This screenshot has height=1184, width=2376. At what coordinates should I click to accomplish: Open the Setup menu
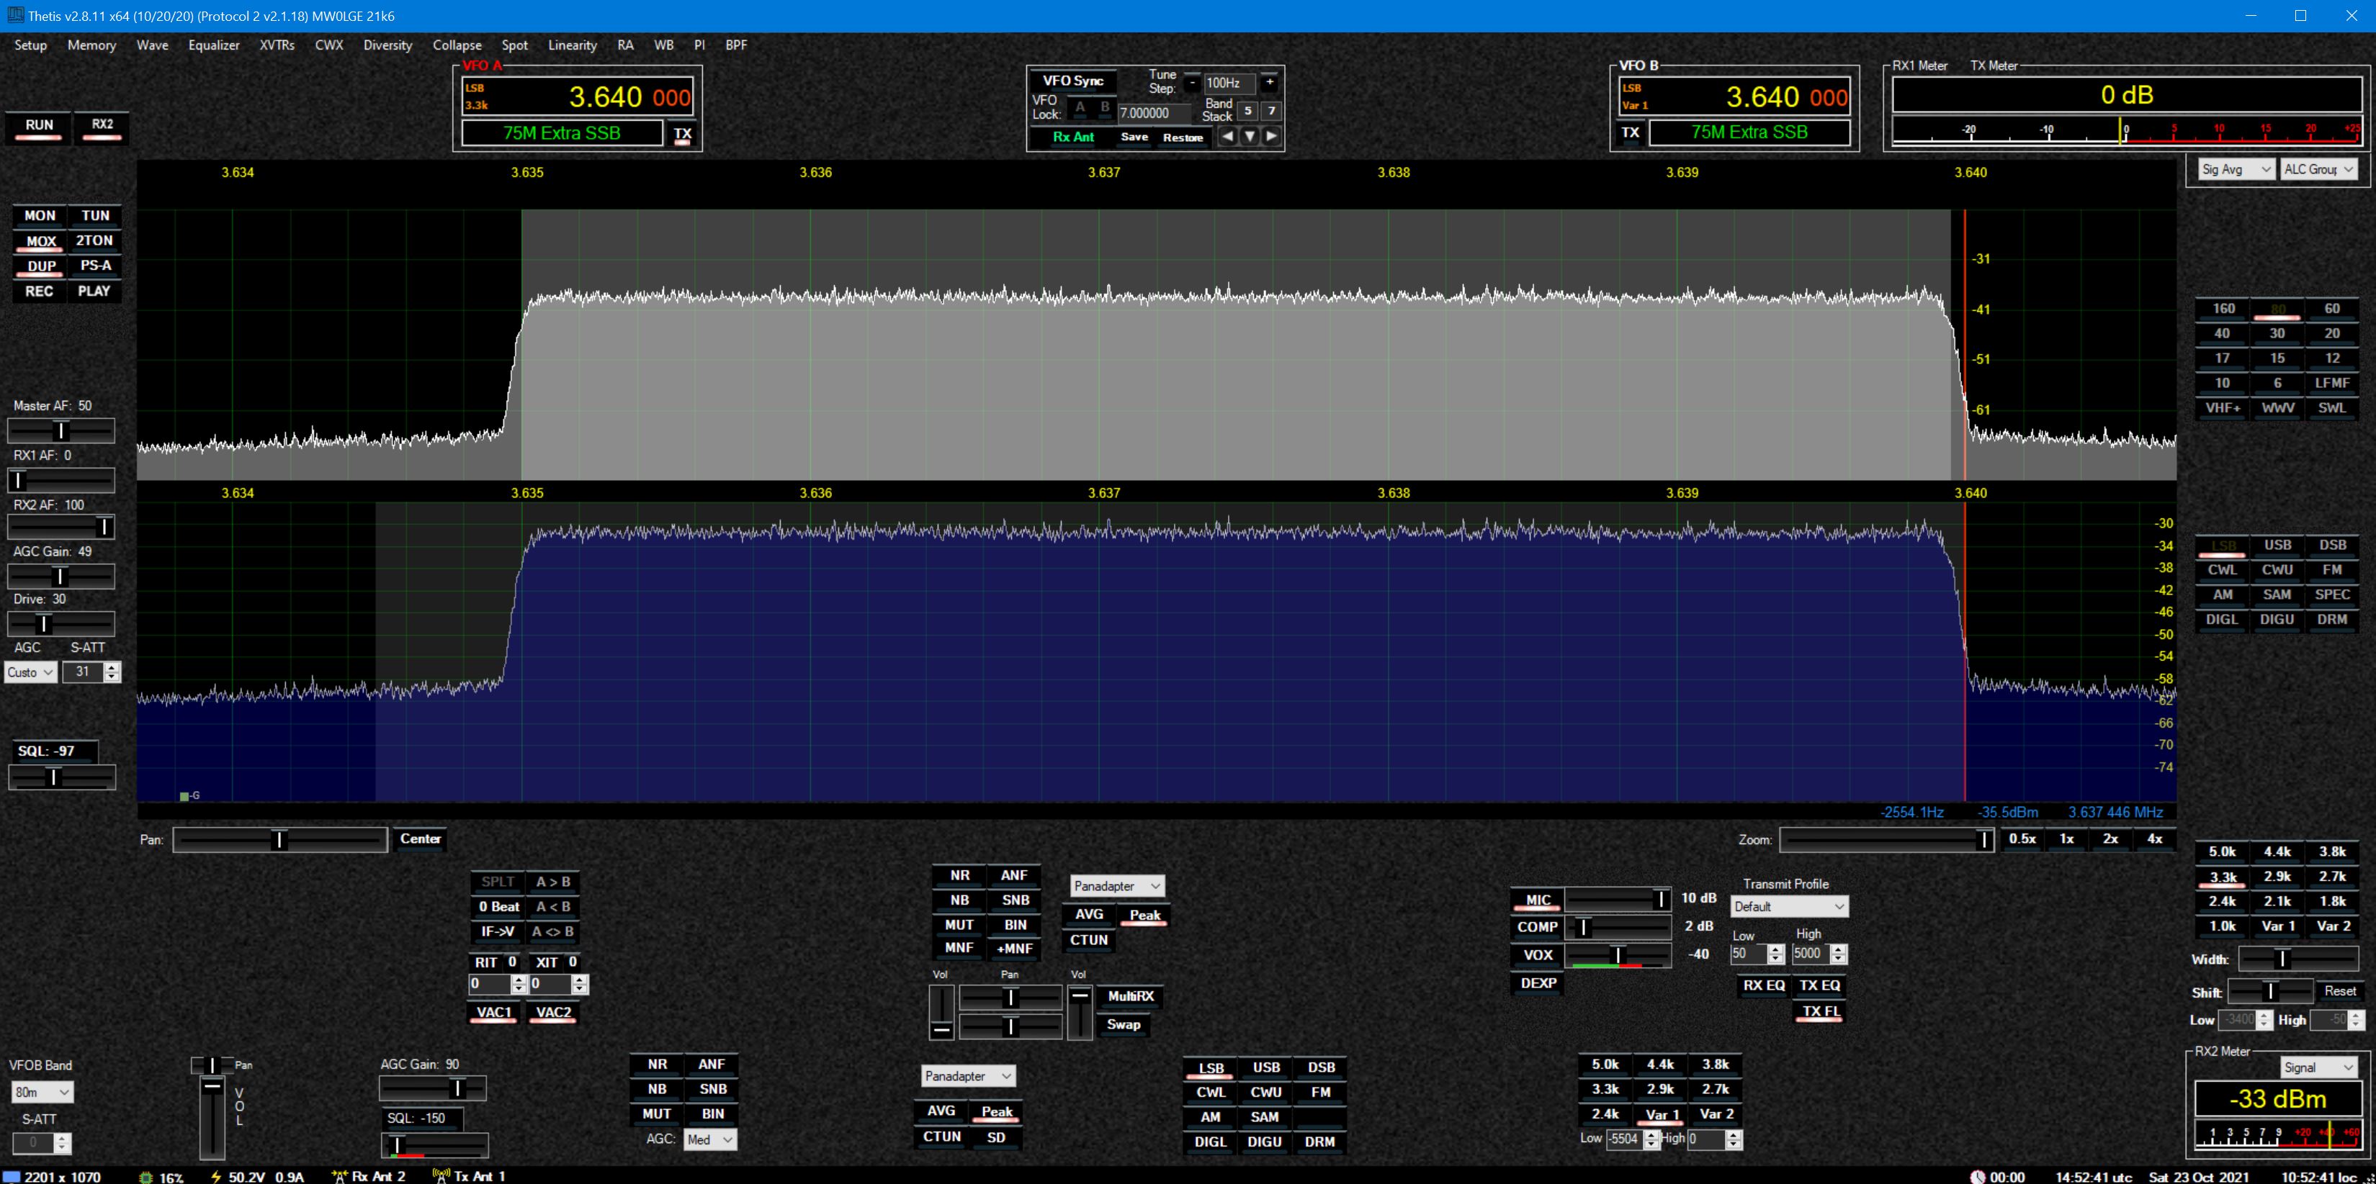pos(30,45)
